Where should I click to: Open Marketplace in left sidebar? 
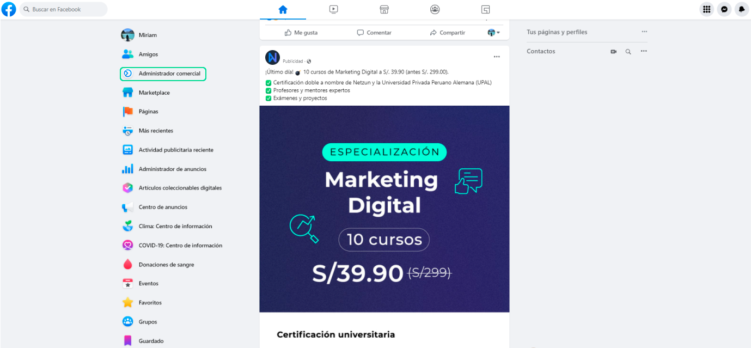154,93
